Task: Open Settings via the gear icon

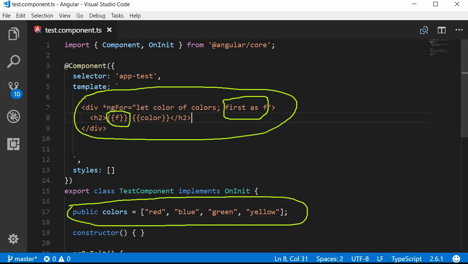Action: (x=14, y=239)
